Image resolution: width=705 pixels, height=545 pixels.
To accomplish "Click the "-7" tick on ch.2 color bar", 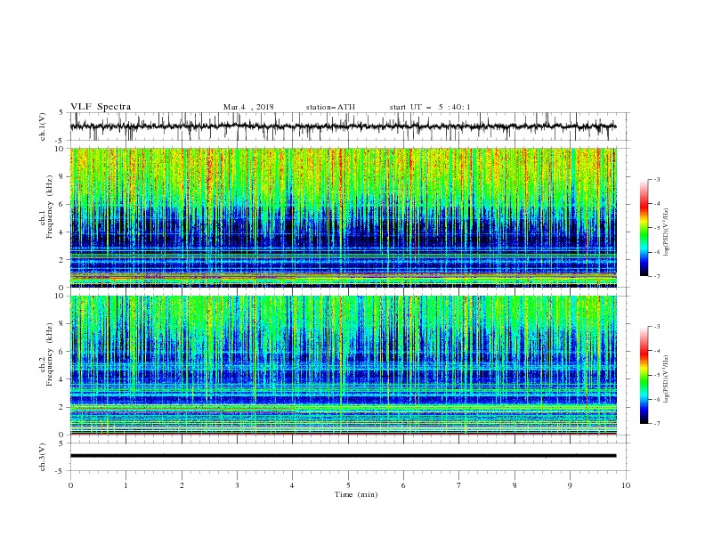I will (656, 424).
